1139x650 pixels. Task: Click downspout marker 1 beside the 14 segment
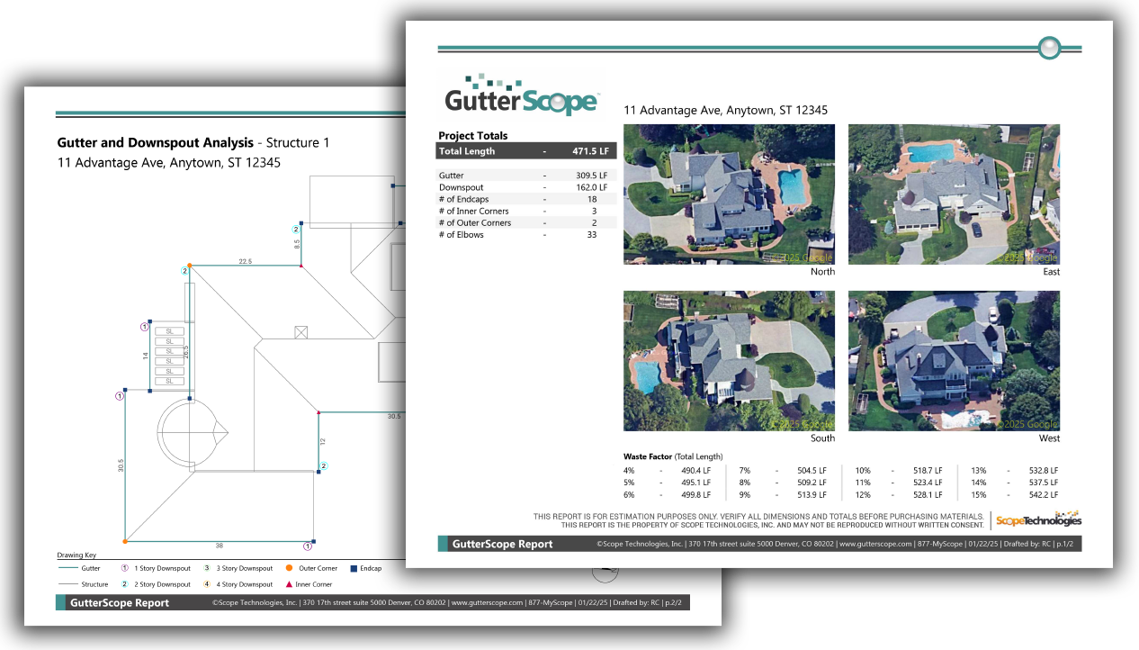tap(144, 327)
